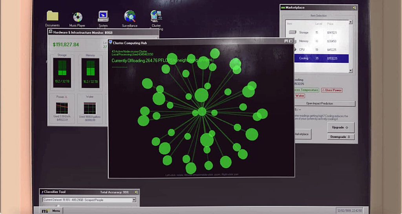Click the Uses Power warning tag
This screenshot has height=214, width=402.
[x=332, y=90]
